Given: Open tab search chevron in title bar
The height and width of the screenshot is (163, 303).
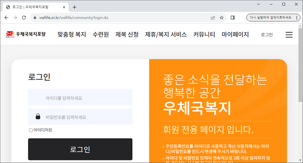Looking at the screenshot, I should pyautogui.click(x=258, y=4).
